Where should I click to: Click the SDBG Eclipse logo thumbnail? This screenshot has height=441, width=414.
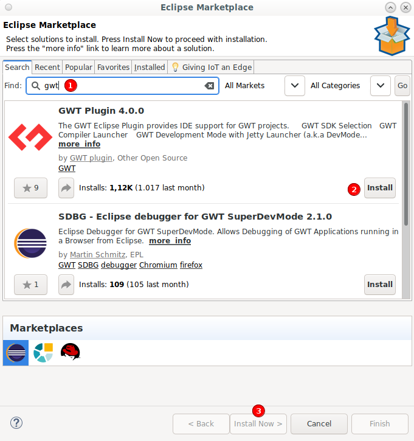(30, 243)
